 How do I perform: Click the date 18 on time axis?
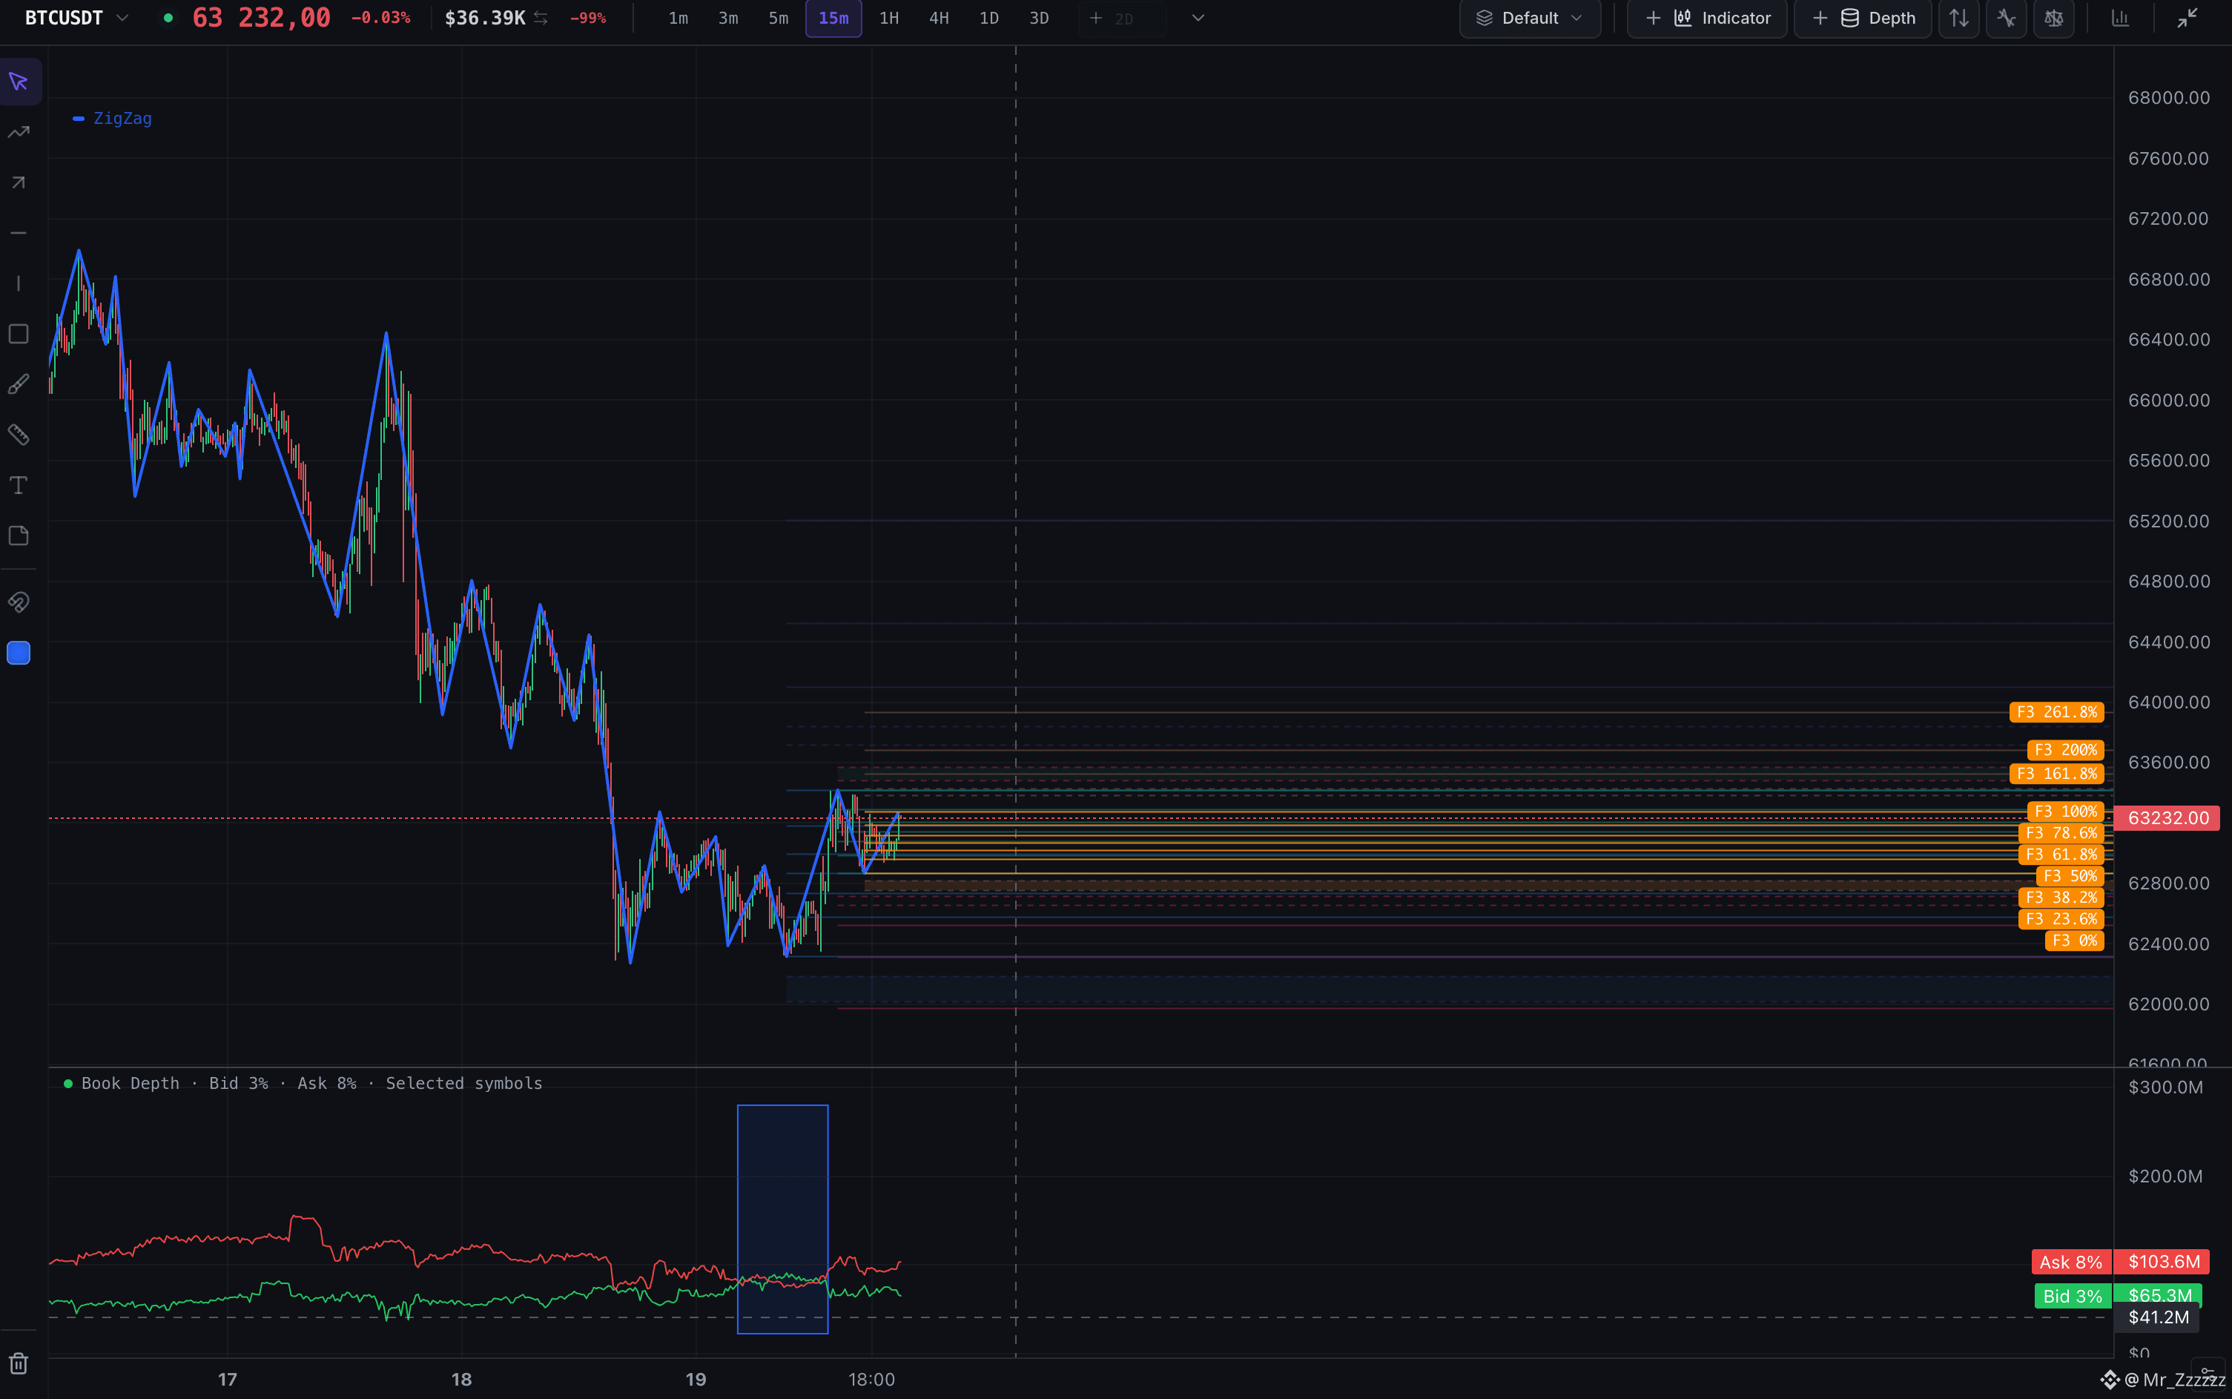(x=461, y=1380)
